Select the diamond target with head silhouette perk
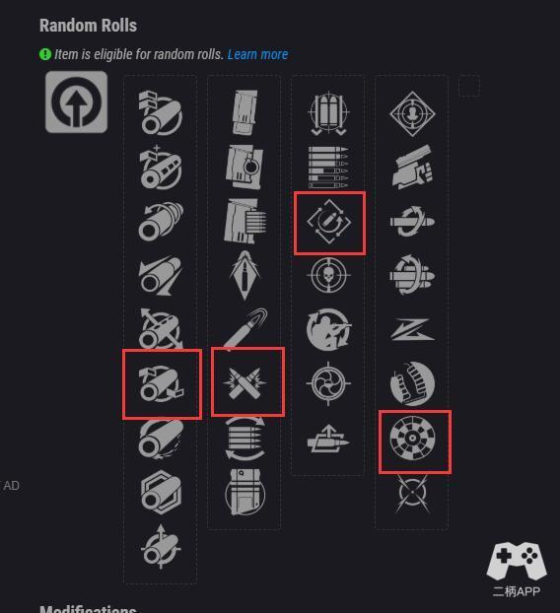The width and height of the screenshot is (560, 613). [412, 113]
